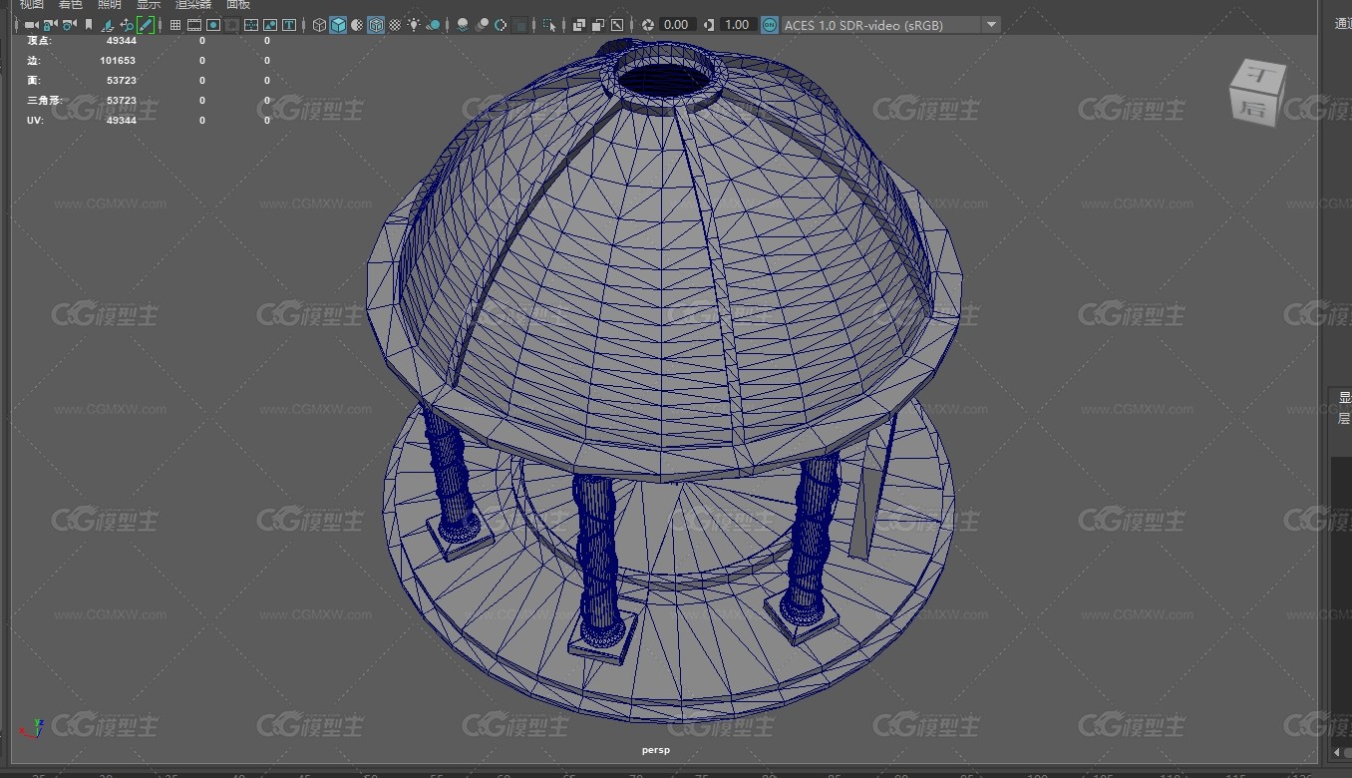Open the 着色 panel menu
Viewport: 1352px width, 778px height.
pyautogui.click(x=71, y=4)
